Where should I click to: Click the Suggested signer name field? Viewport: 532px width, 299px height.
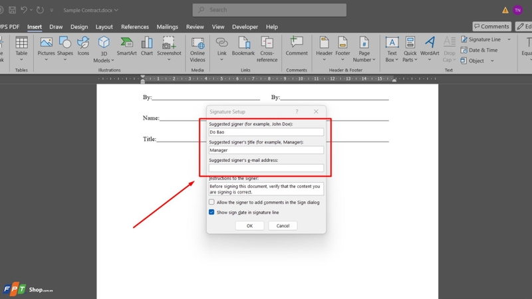point(266,132)
